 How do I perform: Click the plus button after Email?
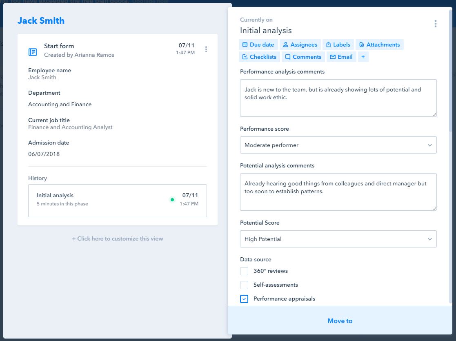(x=363, y=57)
